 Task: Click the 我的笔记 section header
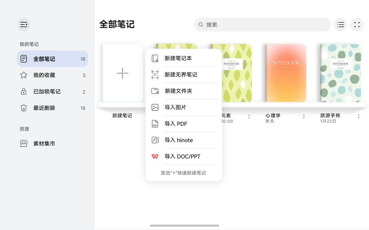click(29, 44)
